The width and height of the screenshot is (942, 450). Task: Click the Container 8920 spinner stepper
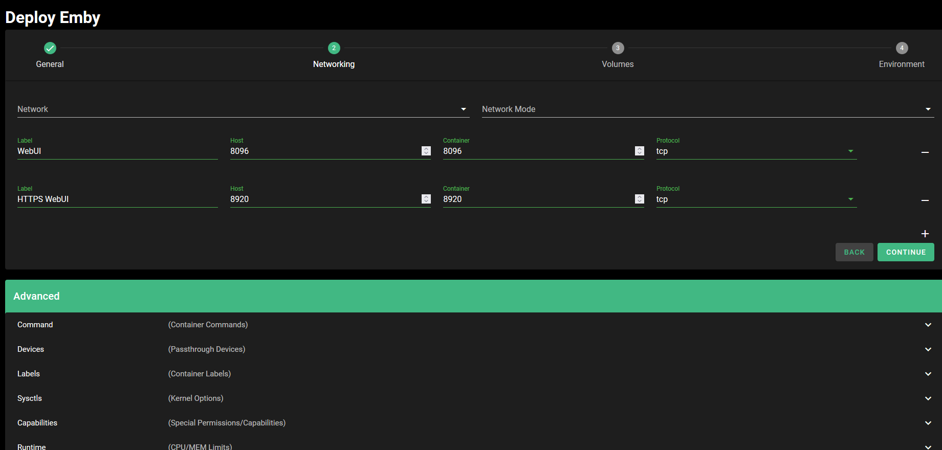click(640, 199)
